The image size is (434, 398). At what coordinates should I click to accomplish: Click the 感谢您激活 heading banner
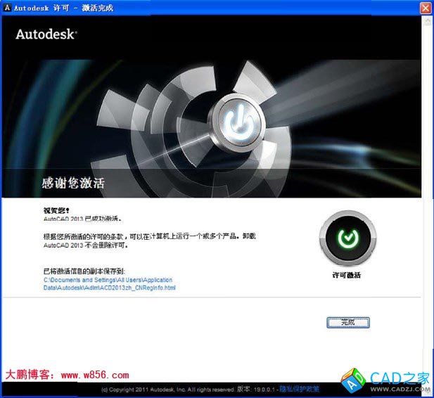[74, 184]
